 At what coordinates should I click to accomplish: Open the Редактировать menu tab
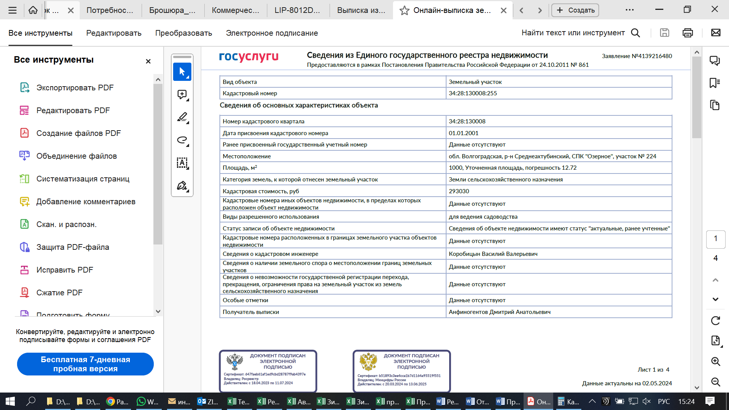coord(114,33)
